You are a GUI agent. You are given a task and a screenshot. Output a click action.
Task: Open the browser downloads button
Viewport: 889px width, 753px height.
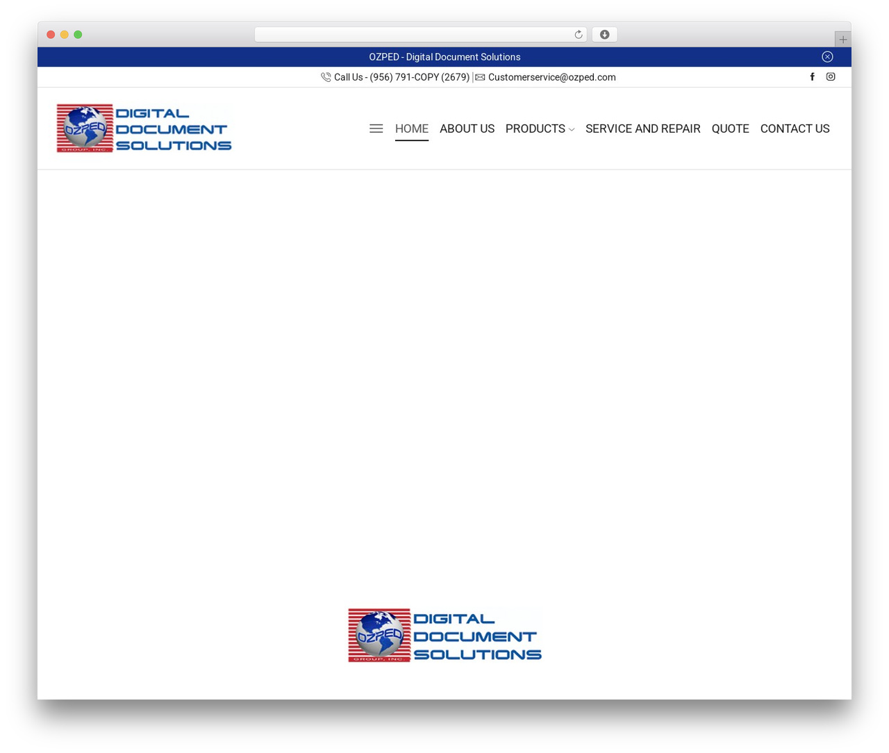604,35
